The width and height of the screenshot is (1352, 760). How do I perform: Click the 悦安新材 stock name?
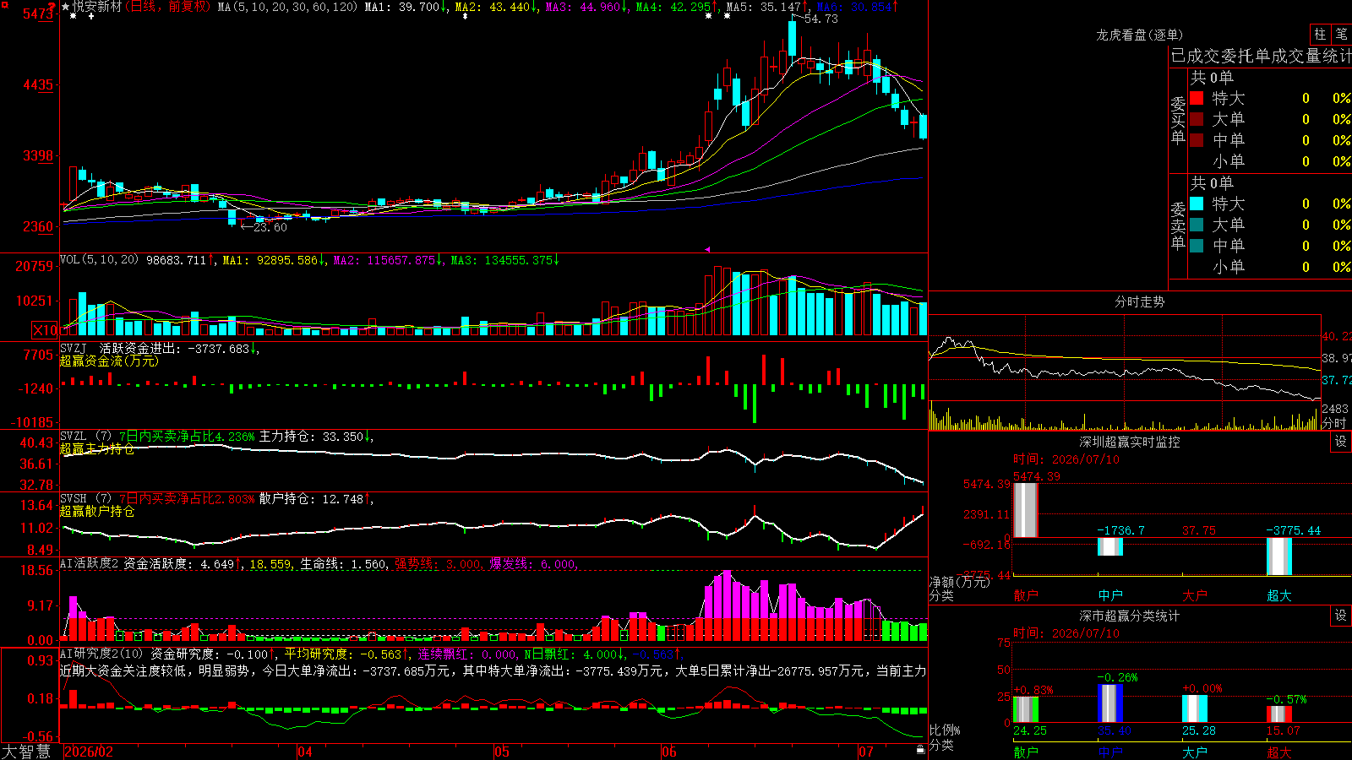(97, 7)
